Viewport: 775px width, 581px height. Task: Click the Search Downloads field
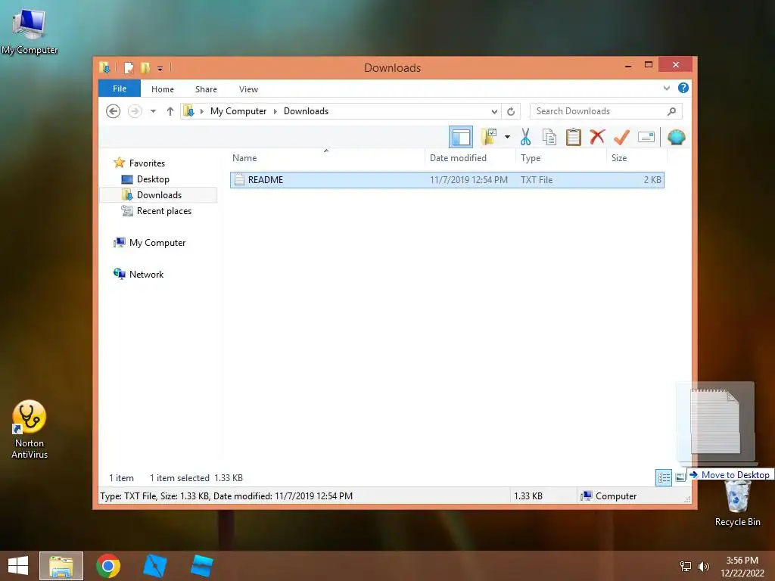[598, 111]
